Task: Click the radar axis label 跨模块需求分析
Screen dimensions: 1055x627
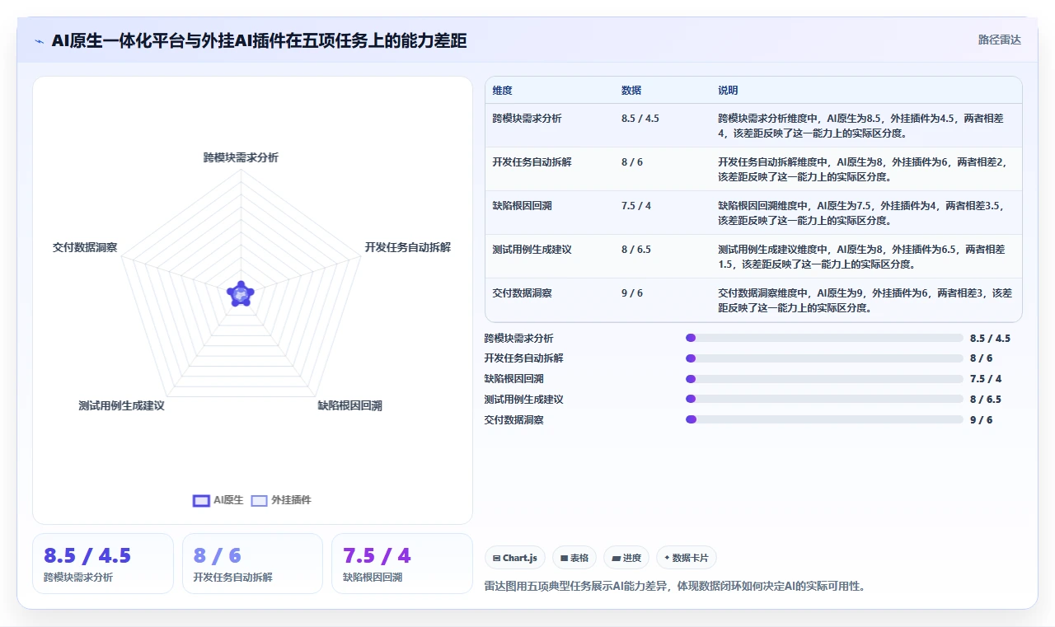Action: coord(241,157)
